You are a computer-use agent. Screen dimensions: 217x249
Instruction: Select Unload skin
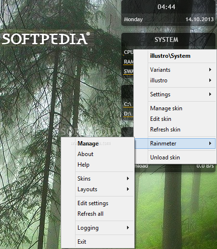(x=175, y=157)
